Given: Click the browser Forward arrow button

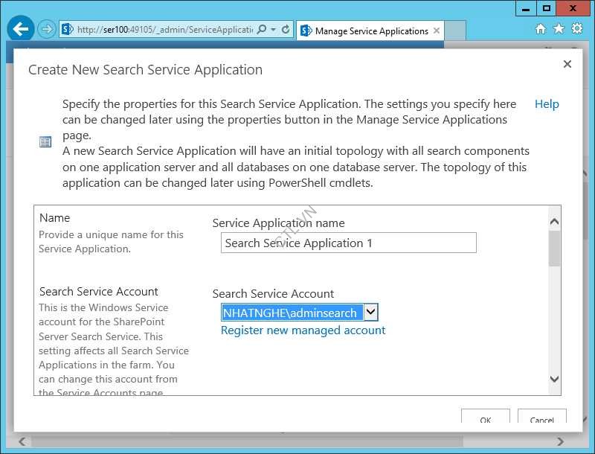Looking at the screenshot, I should [47, 29].
